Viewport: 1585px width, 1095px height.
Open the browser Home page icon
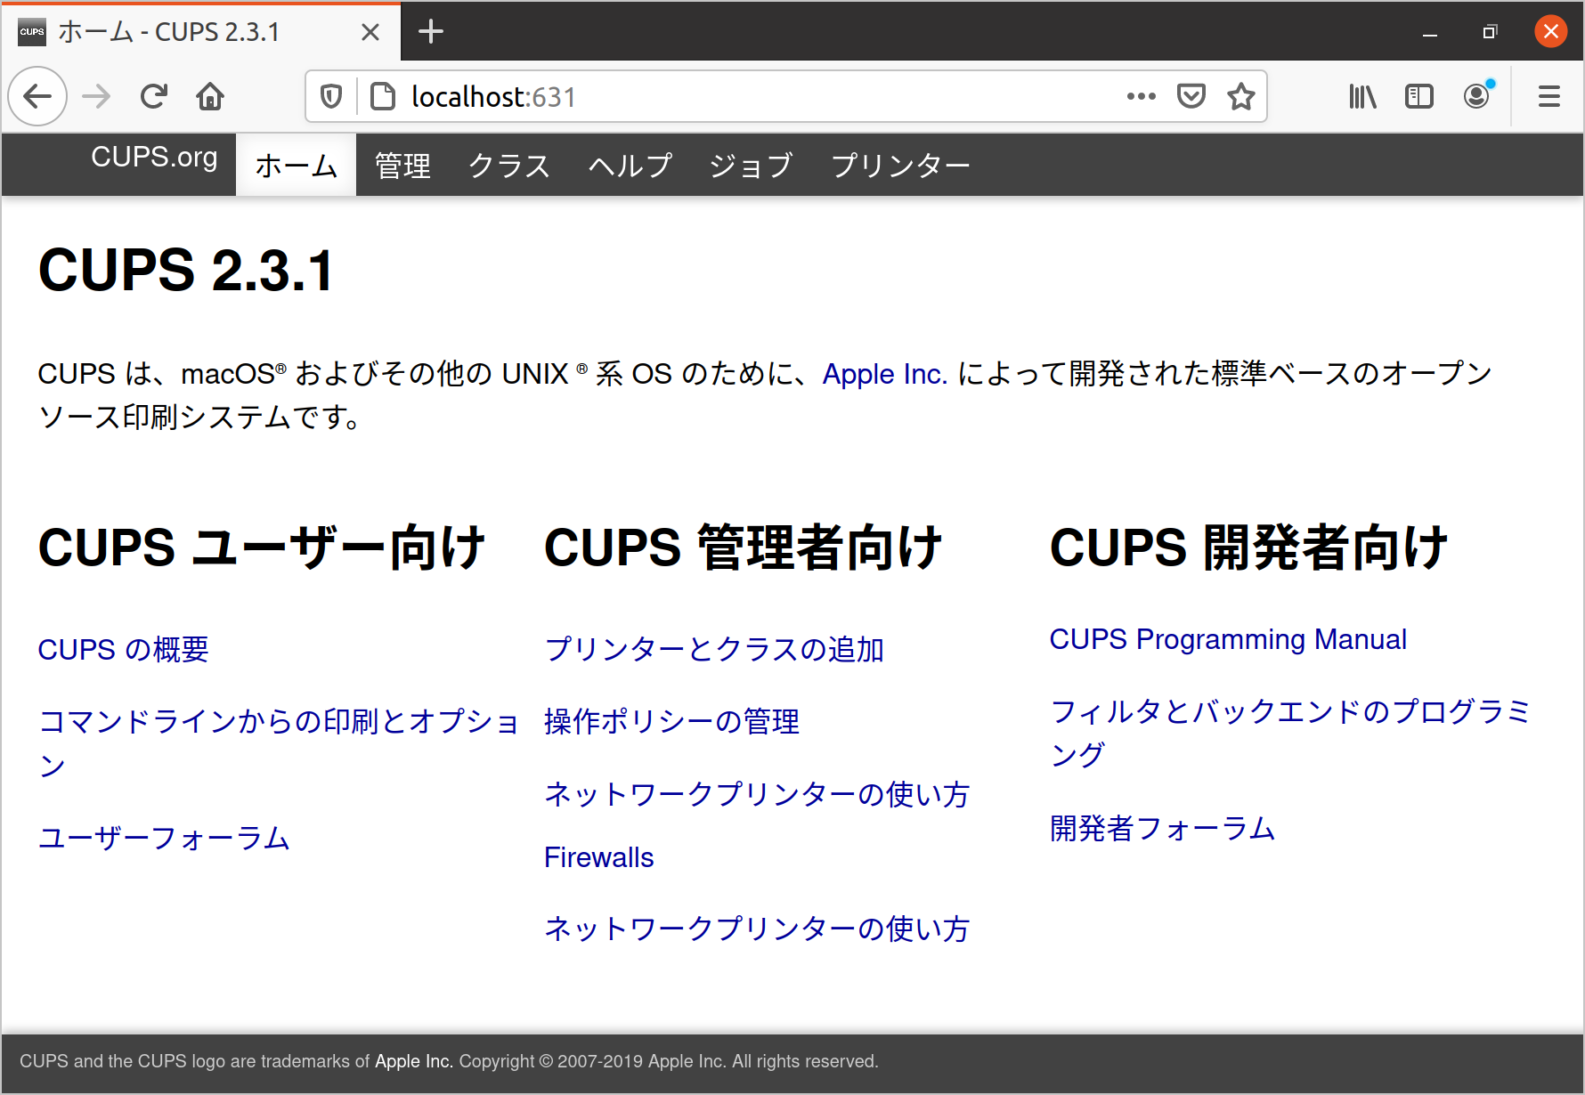click(x=210, y=96)
